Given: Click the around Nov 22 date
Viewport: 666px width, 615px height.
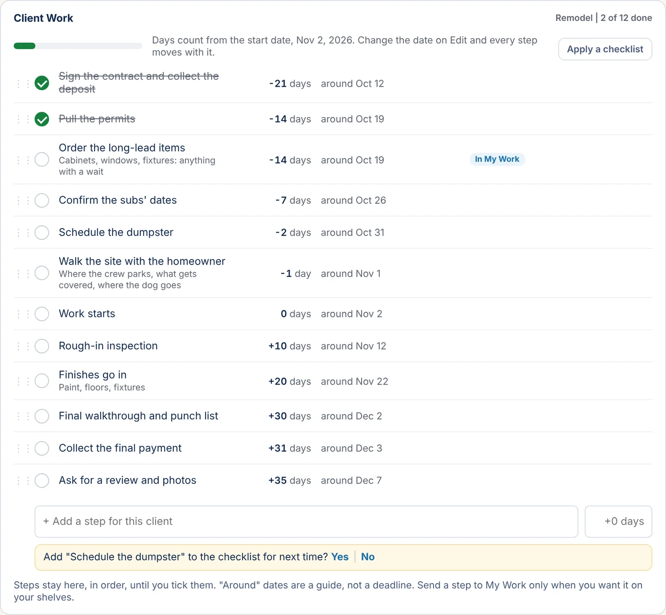Looking at the screenshot, I should [x=354, y=381].
